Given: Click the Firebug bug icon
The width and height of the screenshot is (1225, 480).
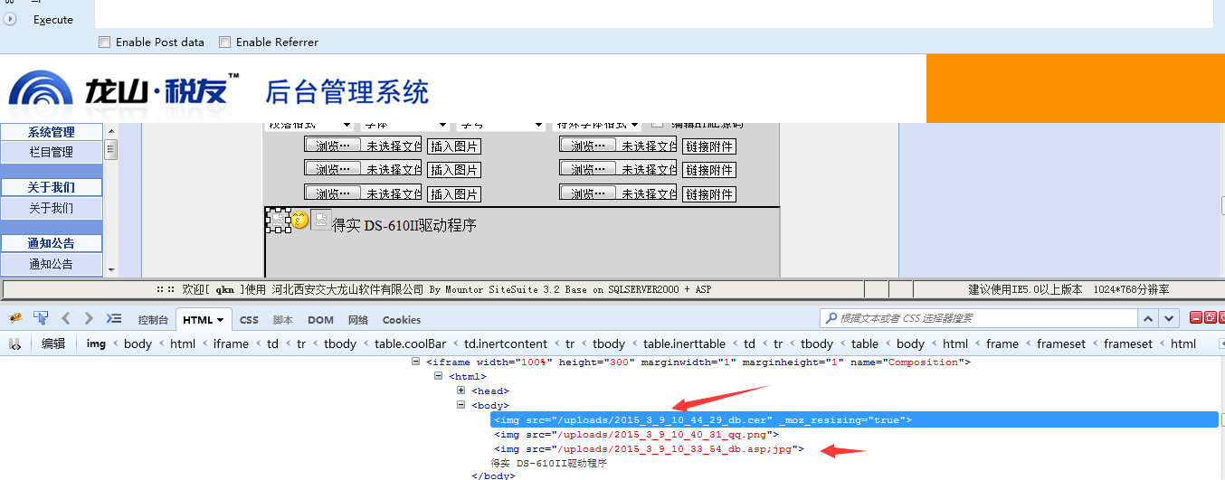Looking at the screenshot, I should tap(15, 318).
